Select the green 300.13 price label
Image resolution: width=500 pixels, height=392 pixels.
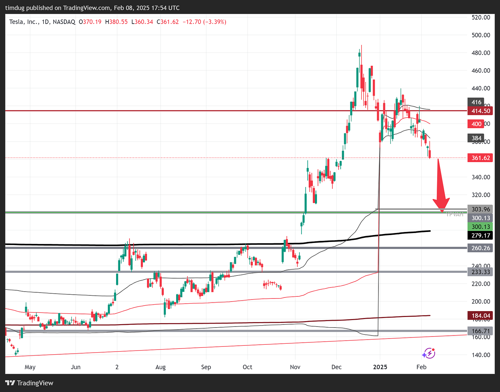(480, 226)
